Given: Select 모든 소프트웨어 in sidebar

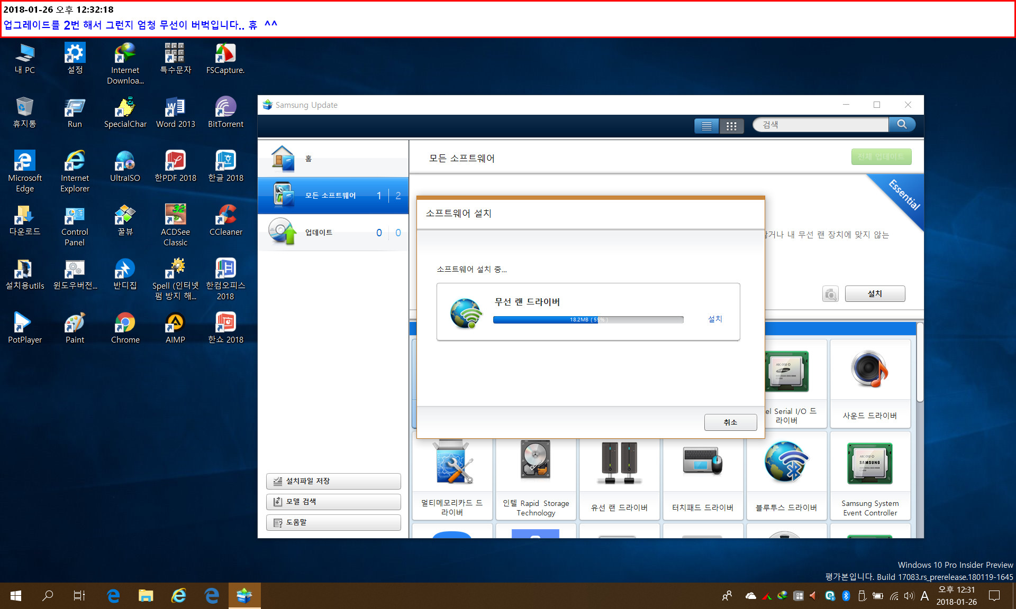Looking at the screenshot, I should click(x=333, y=196).
